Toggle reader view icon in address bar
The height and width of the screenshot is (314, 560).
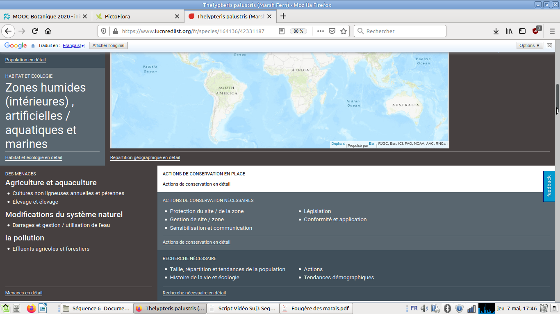tap(281, 31)
